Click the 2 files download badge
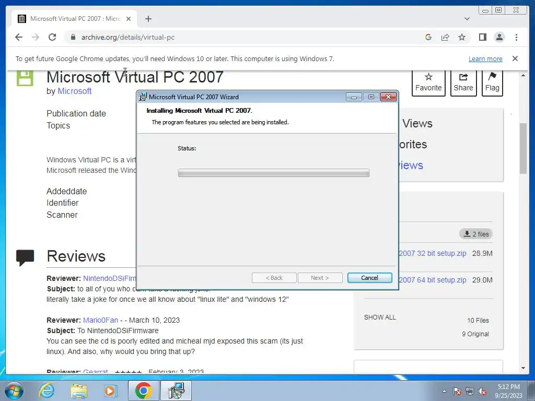The width and height of the screenshot is (535, 401). click(475, 234)
